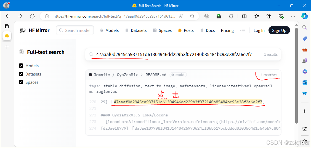
Task: Expand the more-menu icon after Pricing
Action: coord(242,30)
